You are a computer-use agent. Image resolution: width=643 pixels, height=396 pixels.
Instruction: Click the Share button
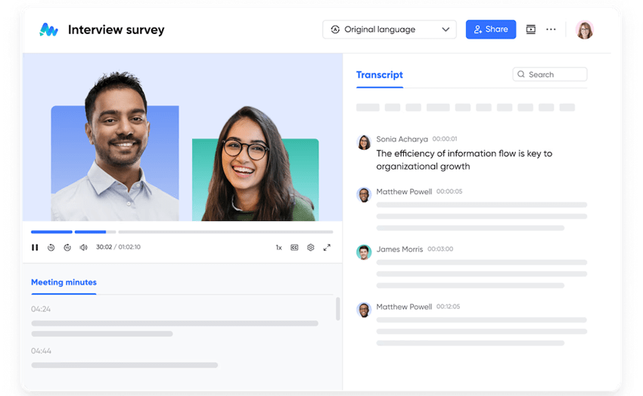coord(491,30)
